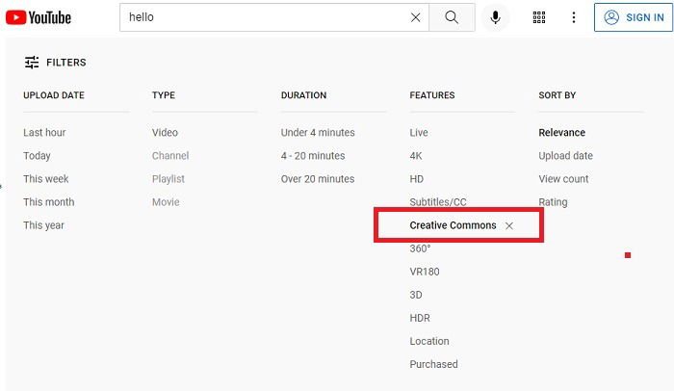Toggle the Creative Commons filter label

pos(453,225)
